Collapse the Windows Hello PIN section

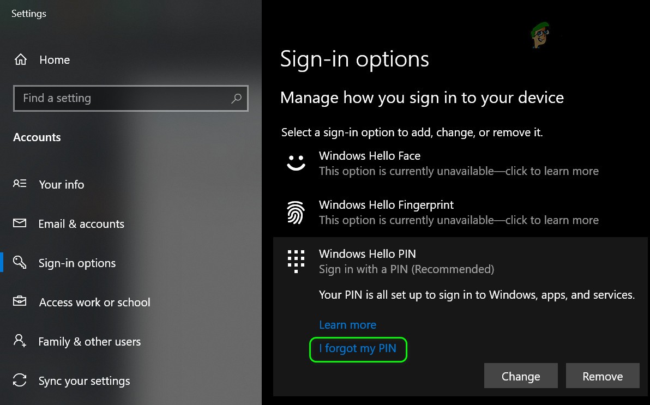pyautogui.click(x=367, y=253)
